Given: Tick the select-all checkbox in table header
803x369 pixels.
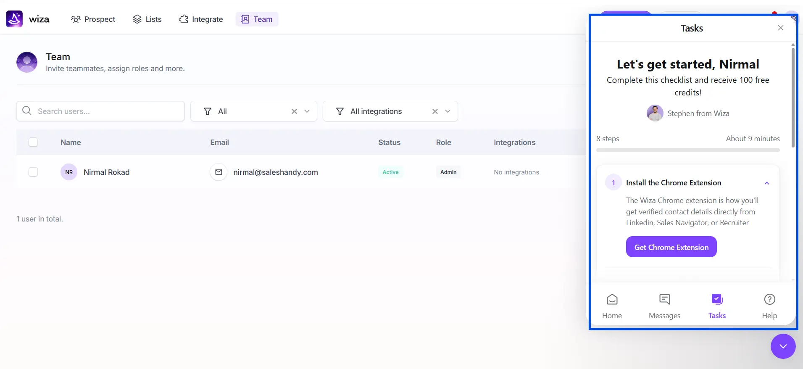Looking at the screenshot, I should 33,142.
